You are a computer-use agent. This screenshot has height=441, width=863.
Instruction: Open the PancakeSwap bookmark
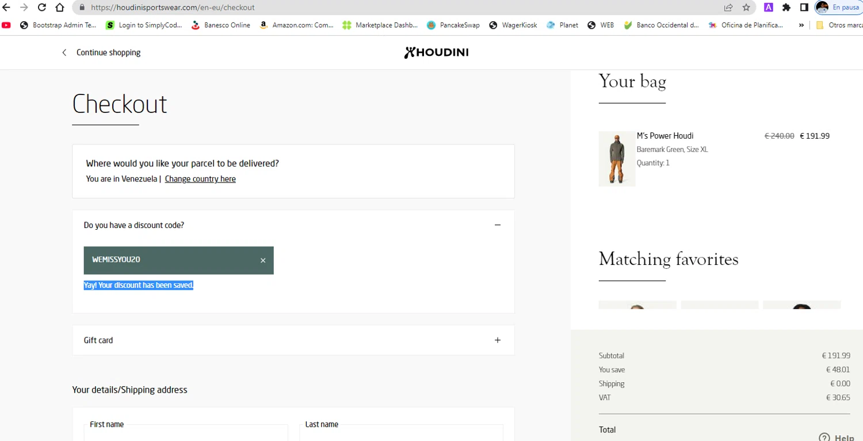point(453,25)
